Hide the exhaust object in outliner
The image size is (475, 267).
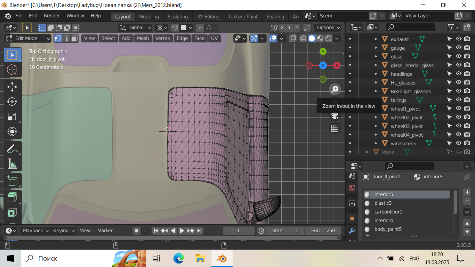point(459,39)
